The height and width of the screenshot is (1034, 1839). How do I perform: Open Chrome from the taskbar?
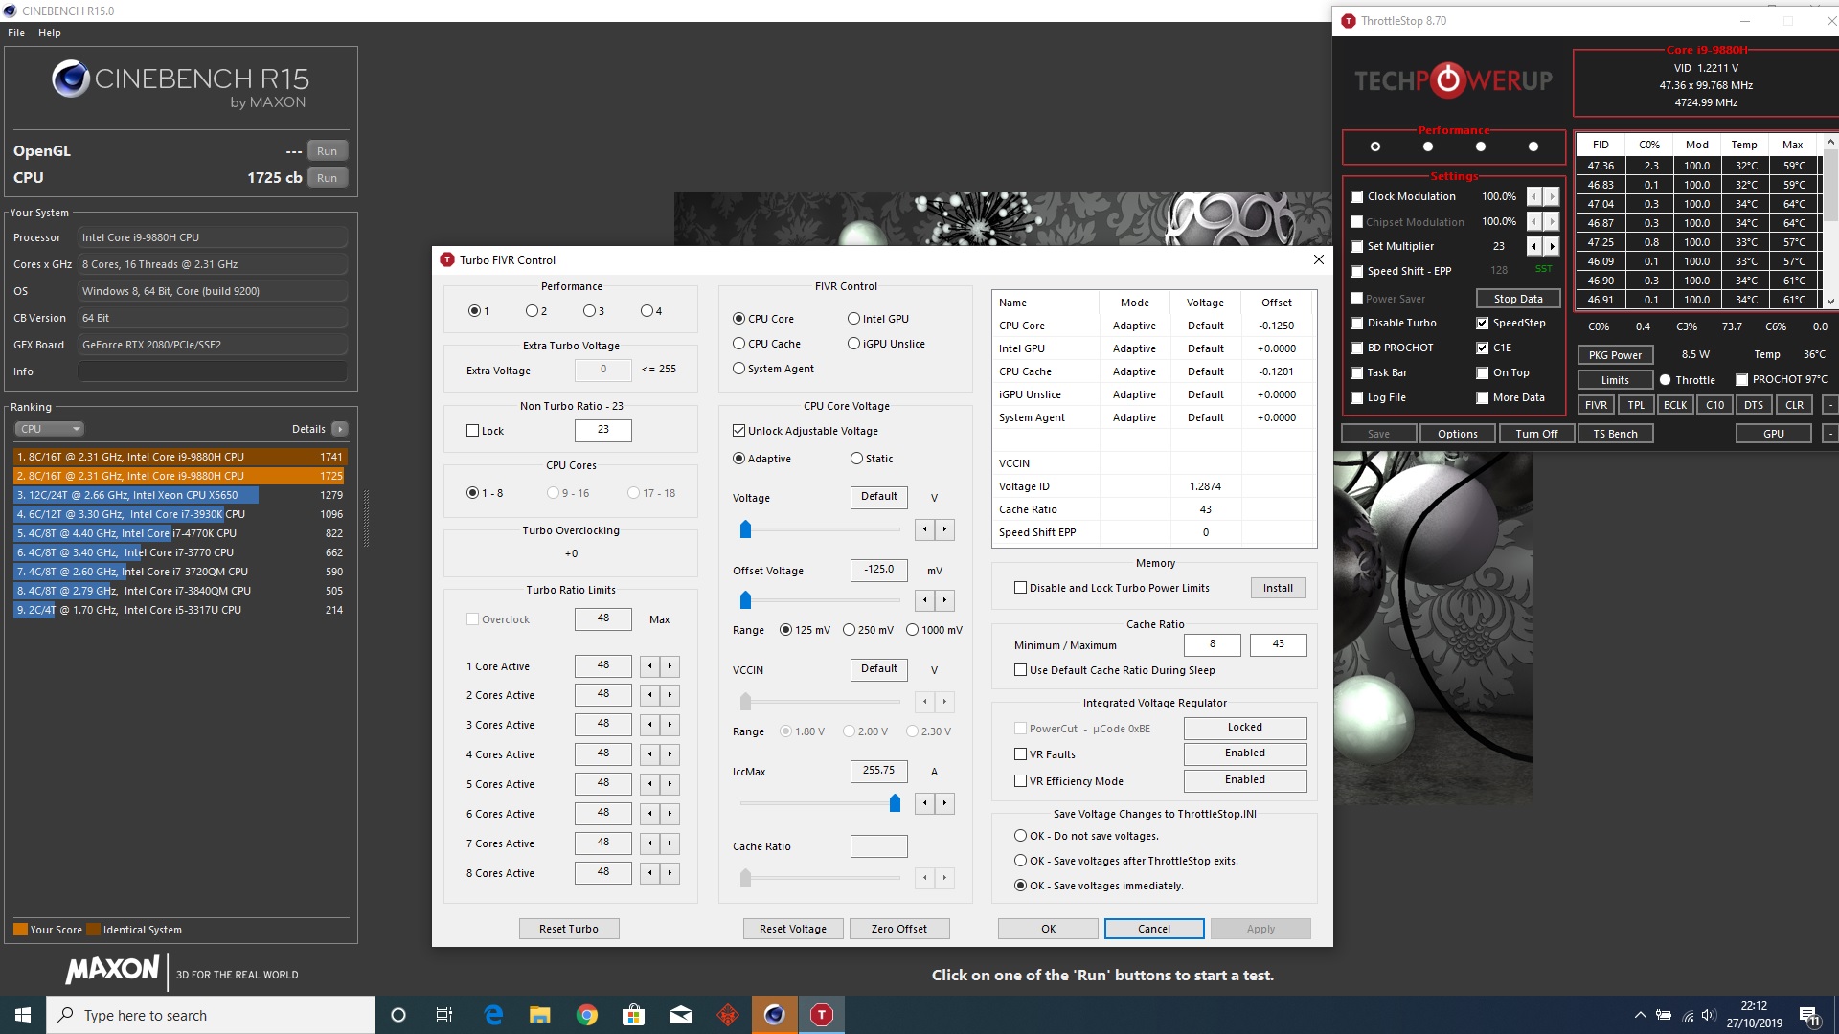pyautogui.click(x=587, y=1015)
